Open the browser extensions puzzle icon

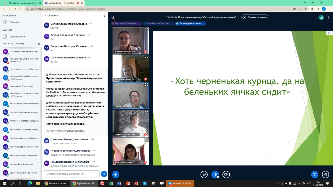coord(313,9)
